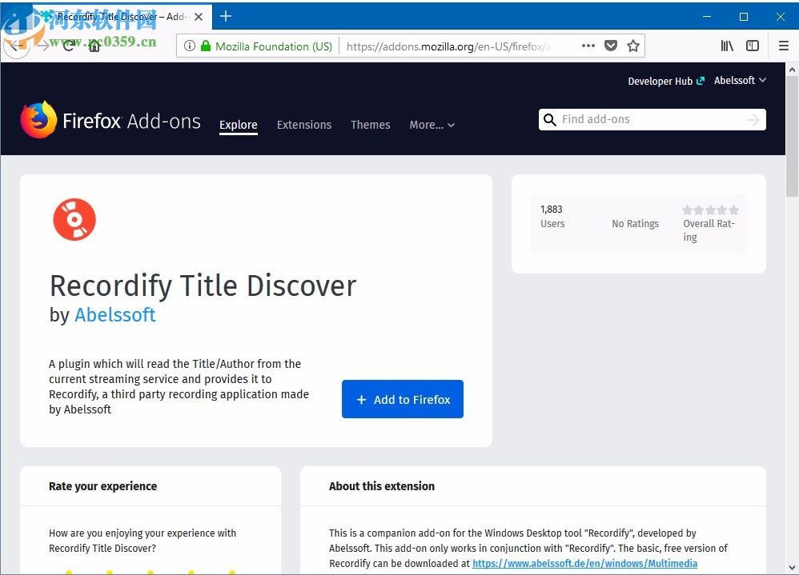Click the About this extension heading
The width and height of the screenshot is (799, 575).
coord(382,486)
